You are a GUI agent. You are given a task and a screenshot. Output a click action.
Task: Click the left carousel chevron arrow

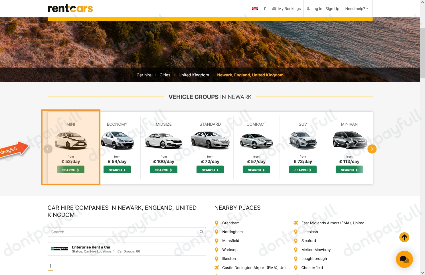point(48,149)
